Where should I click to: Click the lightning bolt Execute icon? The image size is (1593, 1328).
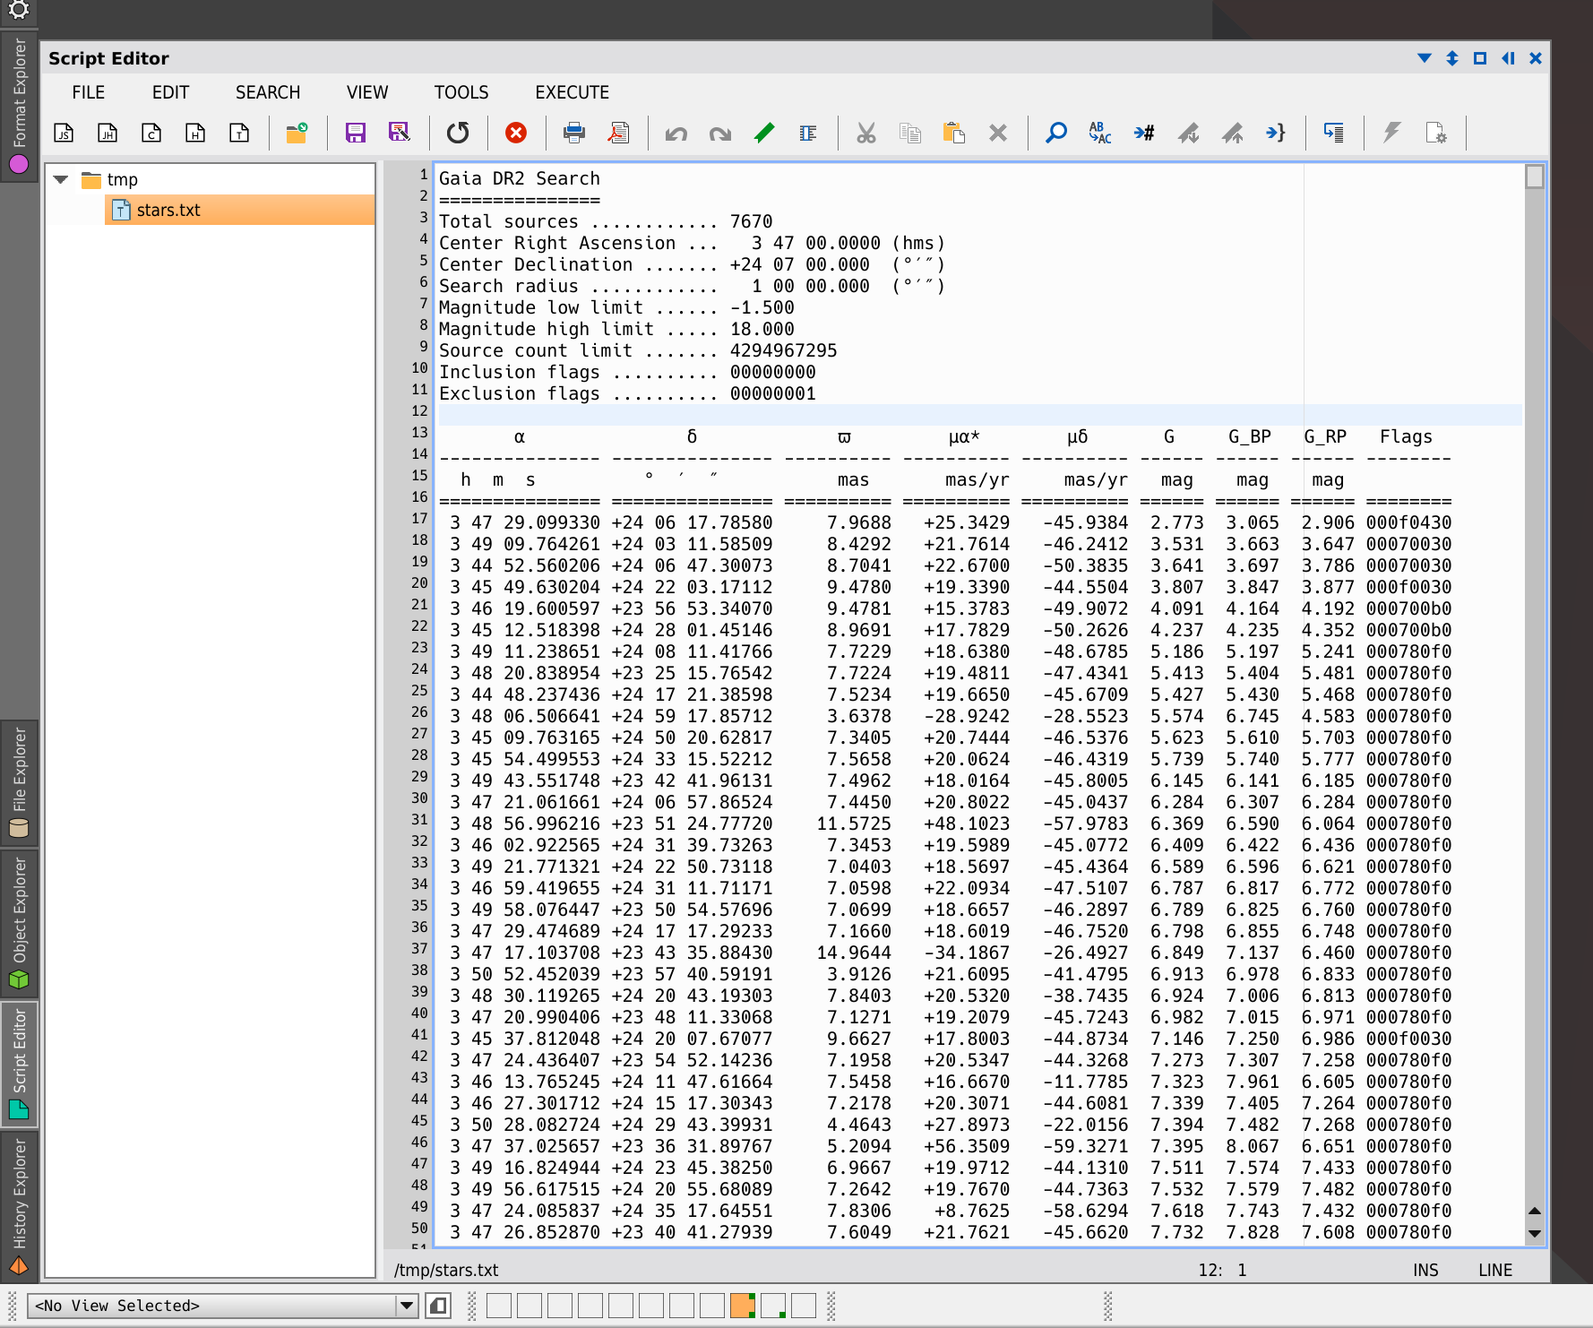tap(1392, 134)
